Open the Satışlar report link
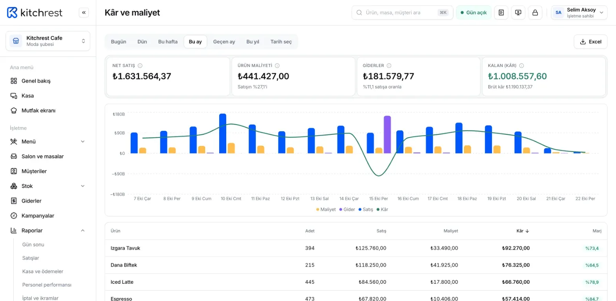Screen dimensions: 616x301 click(x=31, y=258)
